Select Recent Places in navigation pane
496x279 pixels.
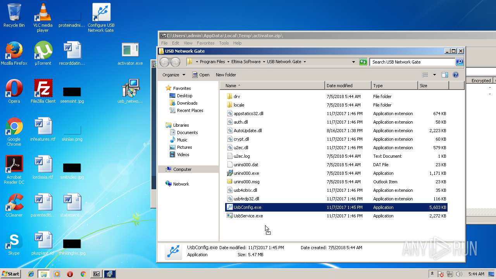[190, 110]
